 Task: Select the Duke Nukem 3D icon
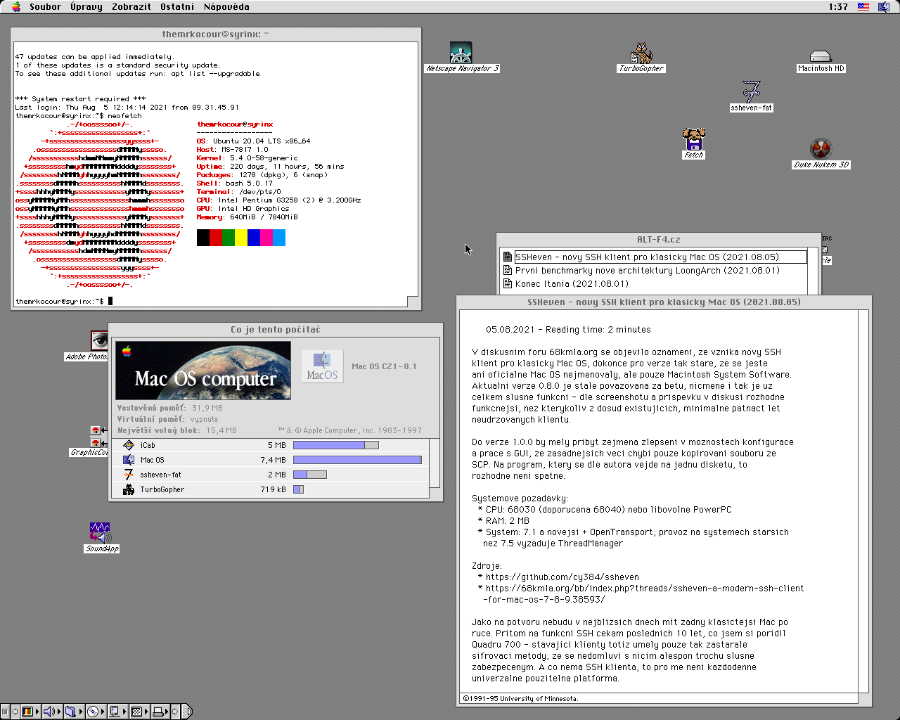[x=821, y=149]
